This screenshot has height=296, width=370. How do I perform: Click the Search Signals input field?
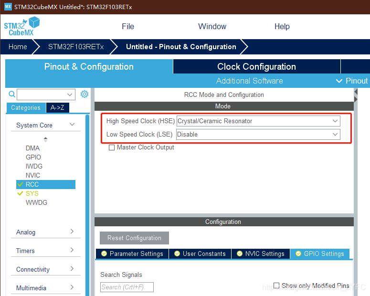127,287
